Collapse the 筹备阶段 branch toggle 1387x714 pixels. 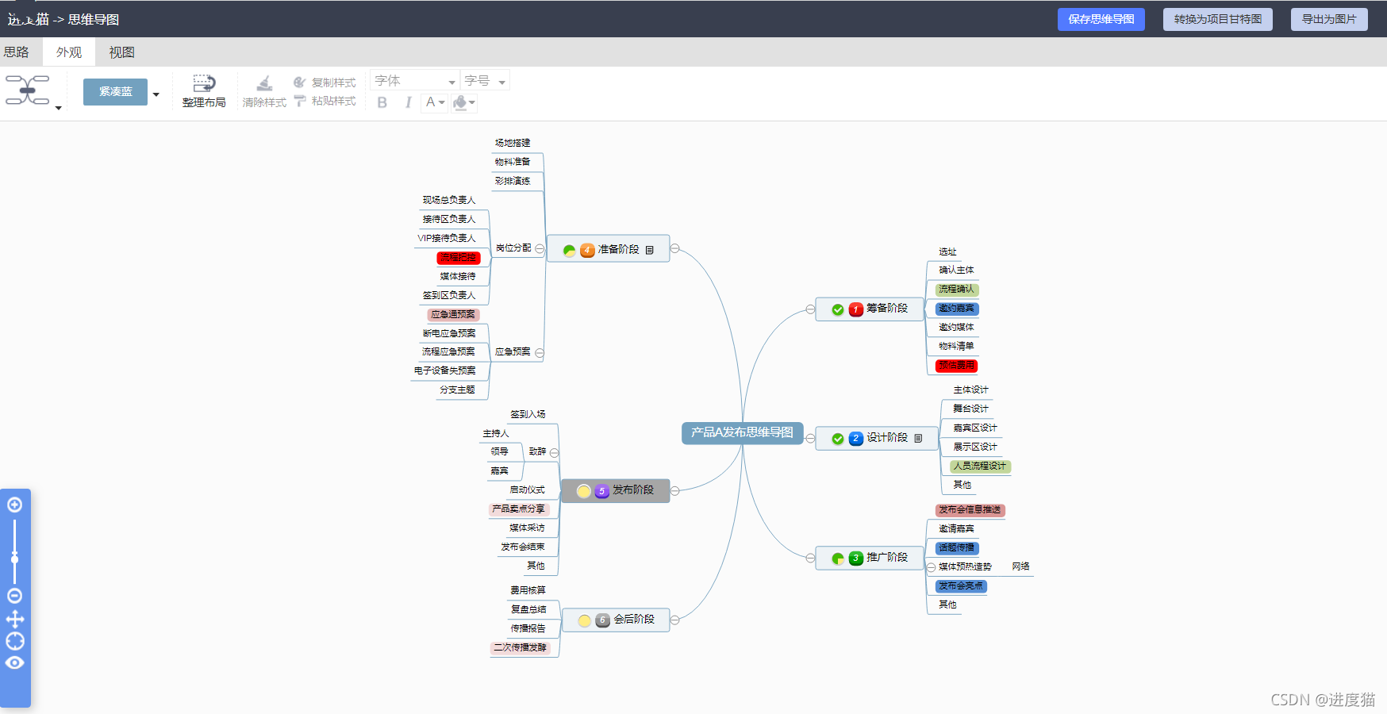click(x=810, y=309)
